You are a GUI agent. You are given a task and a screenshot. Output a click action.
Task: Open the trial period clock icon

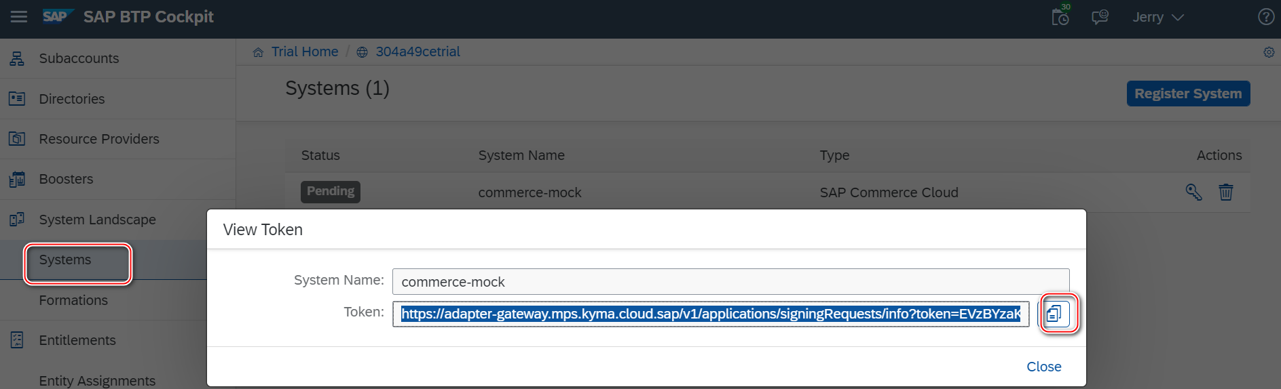[x=1060, y=16]
